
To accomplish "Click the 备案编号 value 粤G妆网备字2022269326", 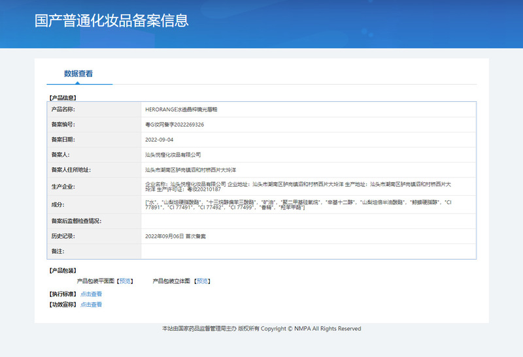I will (175, 124).
